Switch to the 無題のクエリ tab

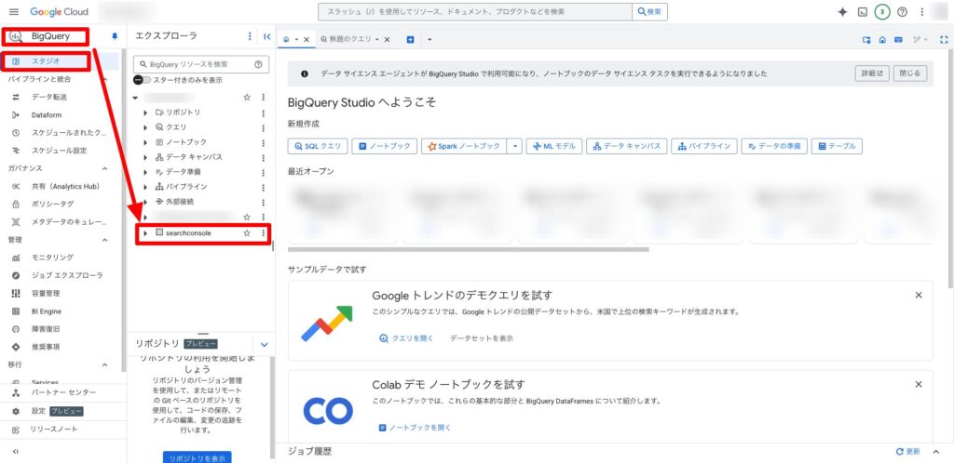pyautogui.click(x=349, y=40)
